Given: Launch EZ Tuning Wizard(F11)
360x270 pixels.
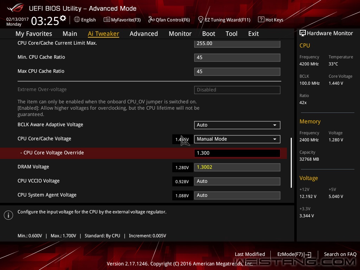Looking at the screenshot, I should (x=224, y=20).
